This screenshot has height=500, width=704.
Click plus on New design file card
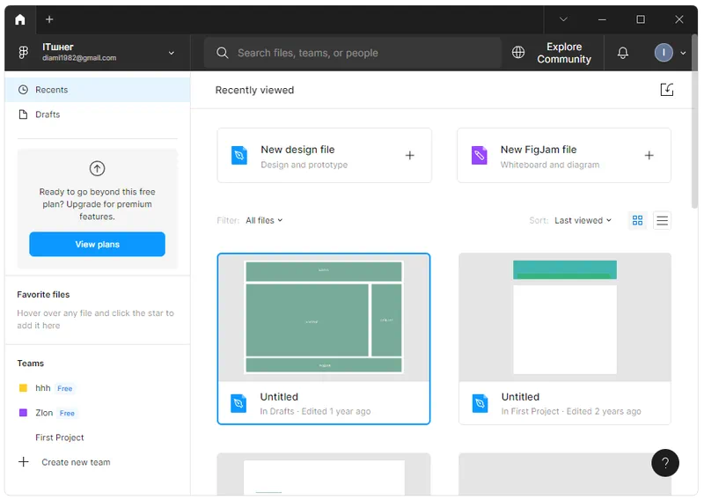click(409, 156)
